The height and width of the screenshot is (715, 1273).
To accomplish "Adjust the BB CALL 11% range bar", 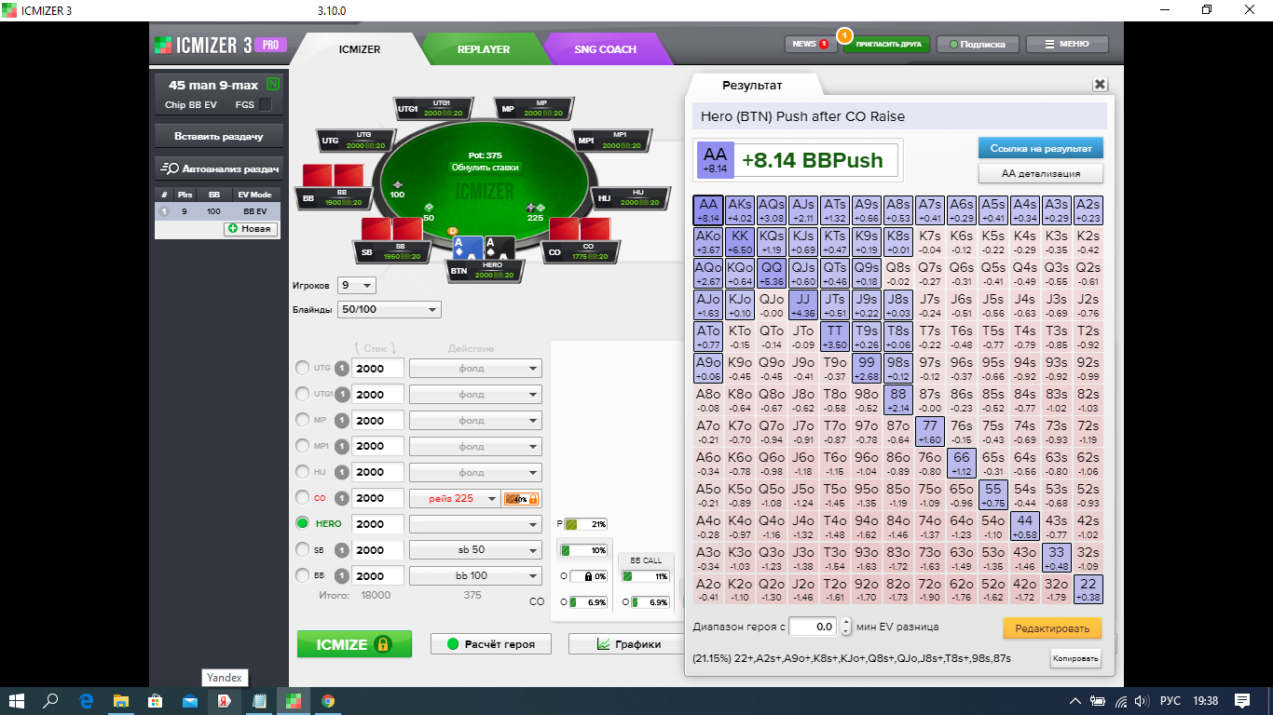I will (x=647, y=576).
